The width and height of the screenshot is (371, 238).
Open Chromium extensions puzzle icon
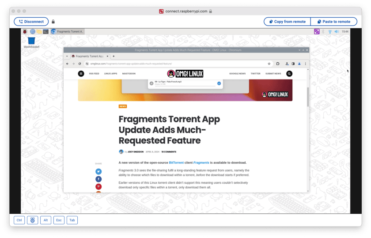pos(278,64)
